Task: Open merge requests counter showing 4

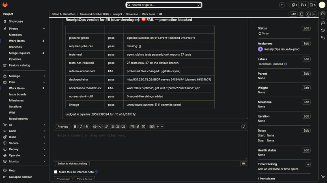Action: (303, 5)
